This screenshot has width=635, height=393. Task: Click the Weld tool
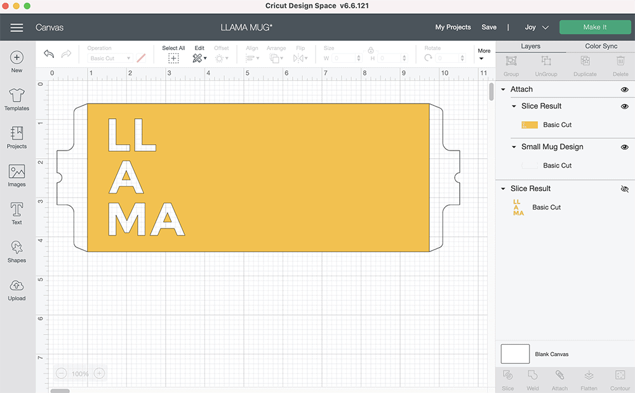pos(533,380)
